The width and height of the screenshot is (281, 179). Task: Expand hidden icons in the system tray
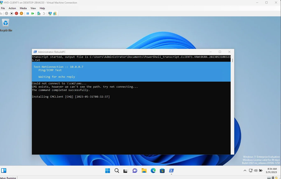[x=245, y=170]
